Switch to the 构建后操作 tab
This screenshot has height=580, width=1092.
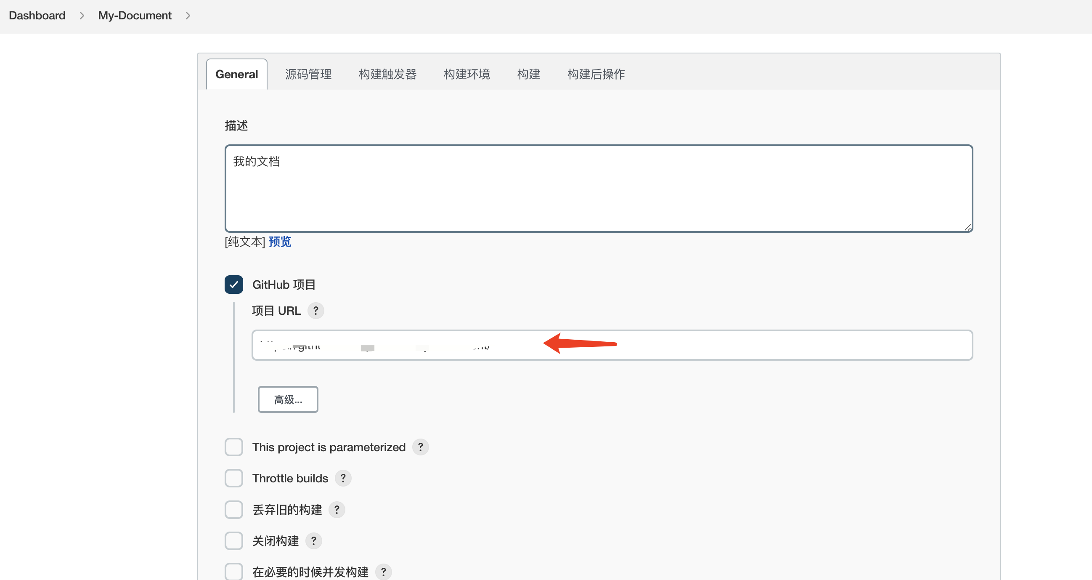[x=596, y=74]
